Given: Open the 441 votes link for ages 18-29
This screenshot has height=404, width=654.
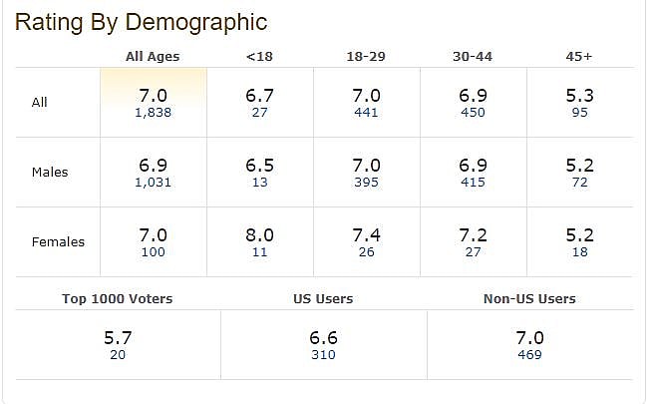Looking at the screenshot, I should (366, 113).
